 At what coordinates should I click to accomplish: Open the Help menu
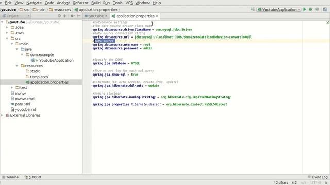click(x=157, y=3)
